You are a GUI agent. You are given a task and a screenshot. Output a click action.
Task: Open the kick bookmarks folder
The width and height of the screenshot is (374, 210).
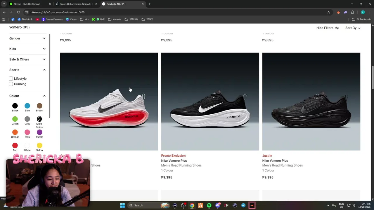tap(84, 20)
